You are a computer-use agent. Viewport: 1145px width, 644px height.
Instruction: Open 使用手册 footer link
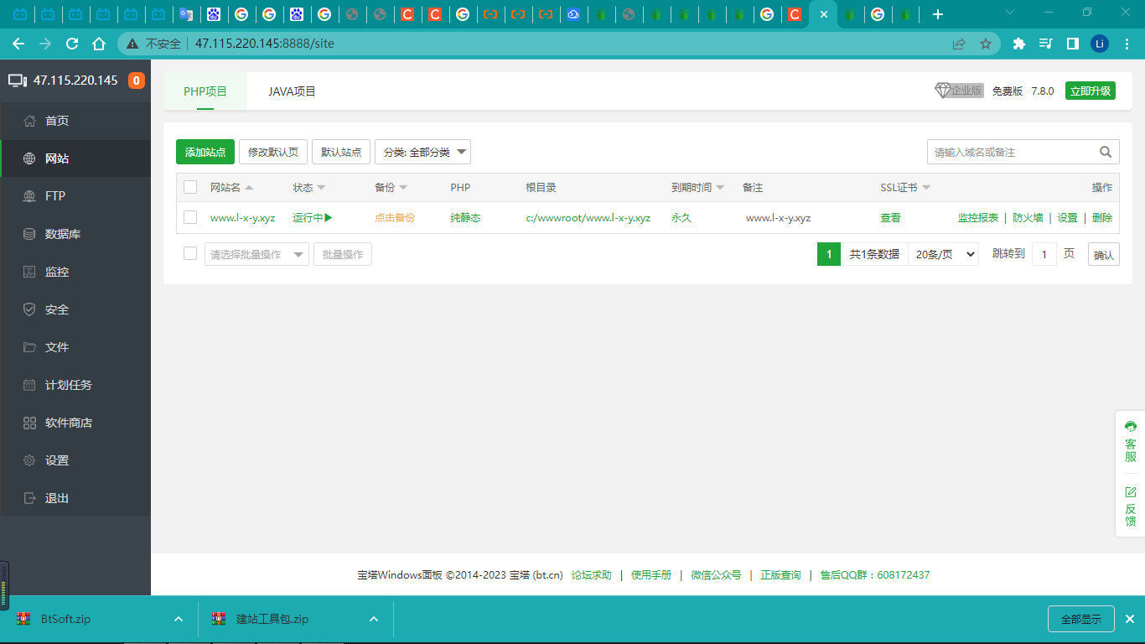[651, 575]
